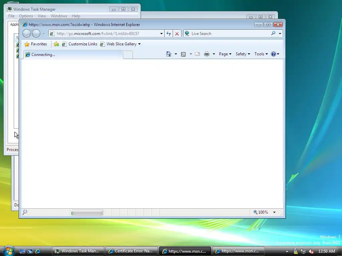Select the Connecting... tab

(x=73, y=55)
